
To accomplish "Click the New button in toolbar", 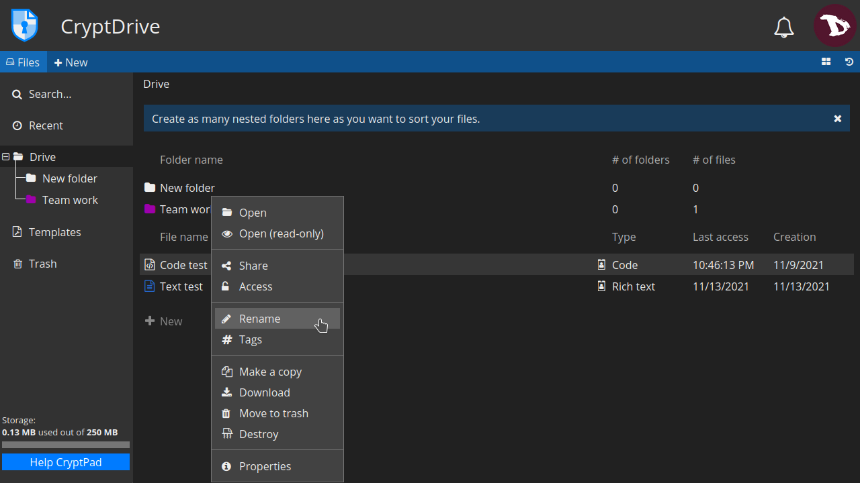I will tap(71, 62).
